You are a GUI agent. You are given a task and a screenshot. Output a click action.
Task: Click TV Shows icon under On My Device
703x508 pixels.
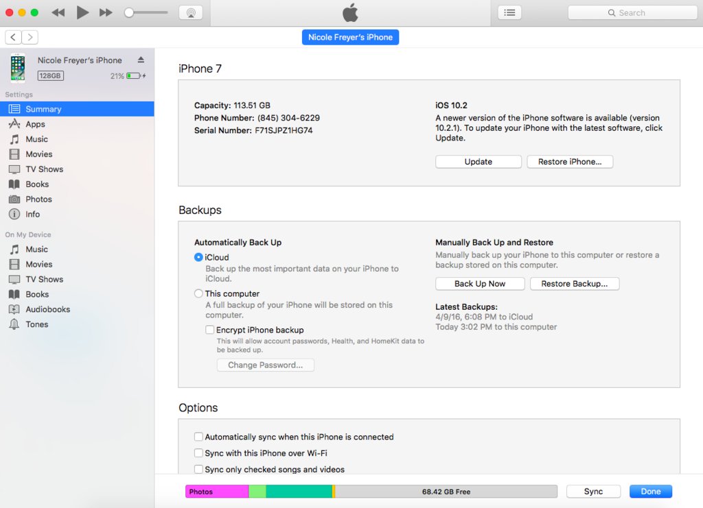14,279
